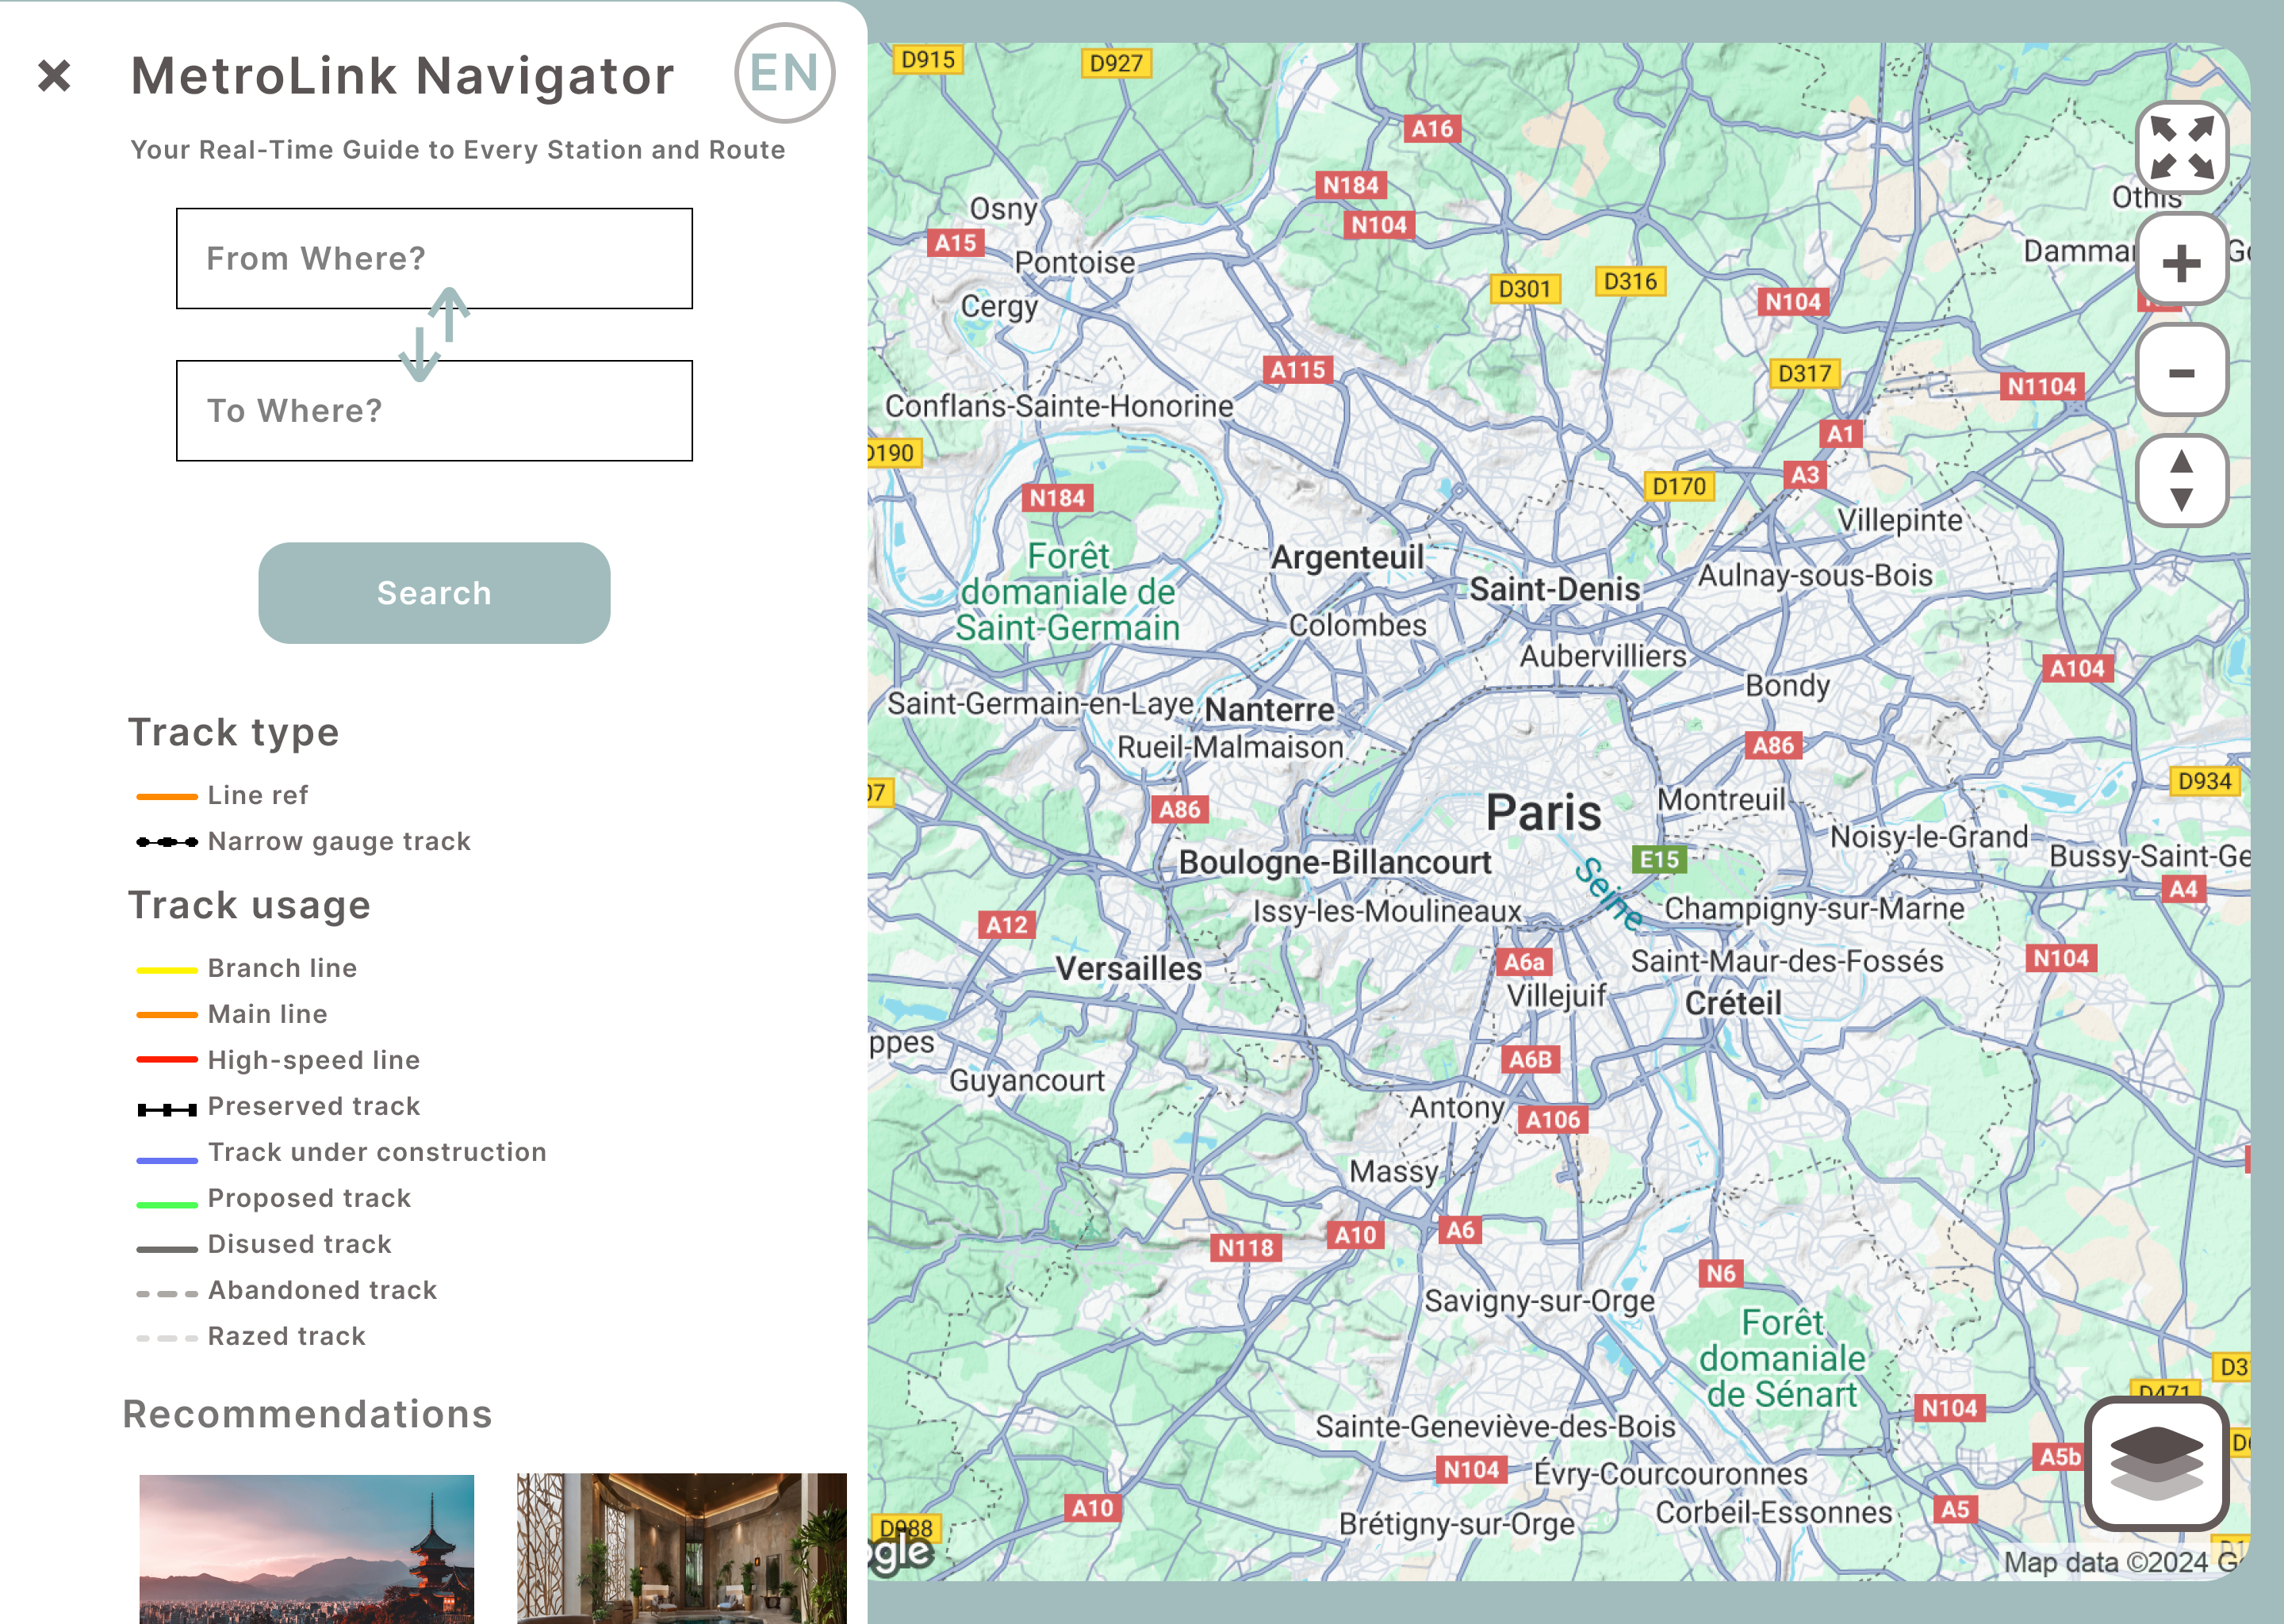This screenshot has width=2284, height=1624.
Task: Click the MetroLink Navigator title
Action: (x=403, y=76)
